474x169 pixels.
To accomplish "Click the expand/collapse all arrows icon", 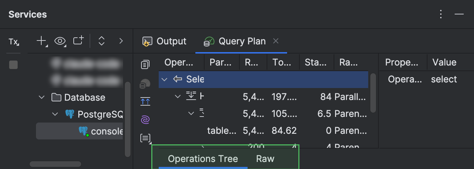I will (x=102, y=41).
